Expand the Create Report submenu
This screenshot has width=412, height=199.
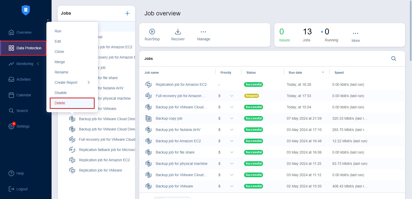pyautogui.click(x=88, y=82)
